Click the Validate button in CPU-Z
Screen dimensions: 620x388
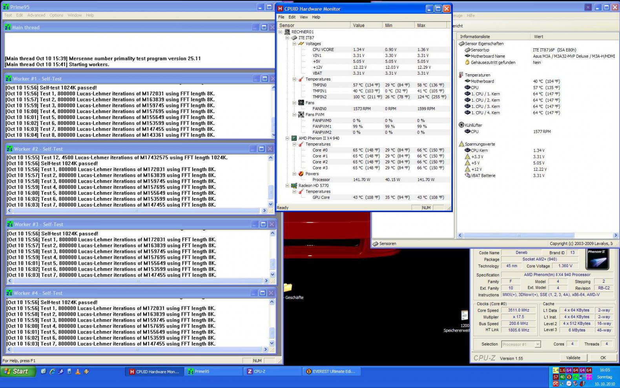(x=573, y=358)
